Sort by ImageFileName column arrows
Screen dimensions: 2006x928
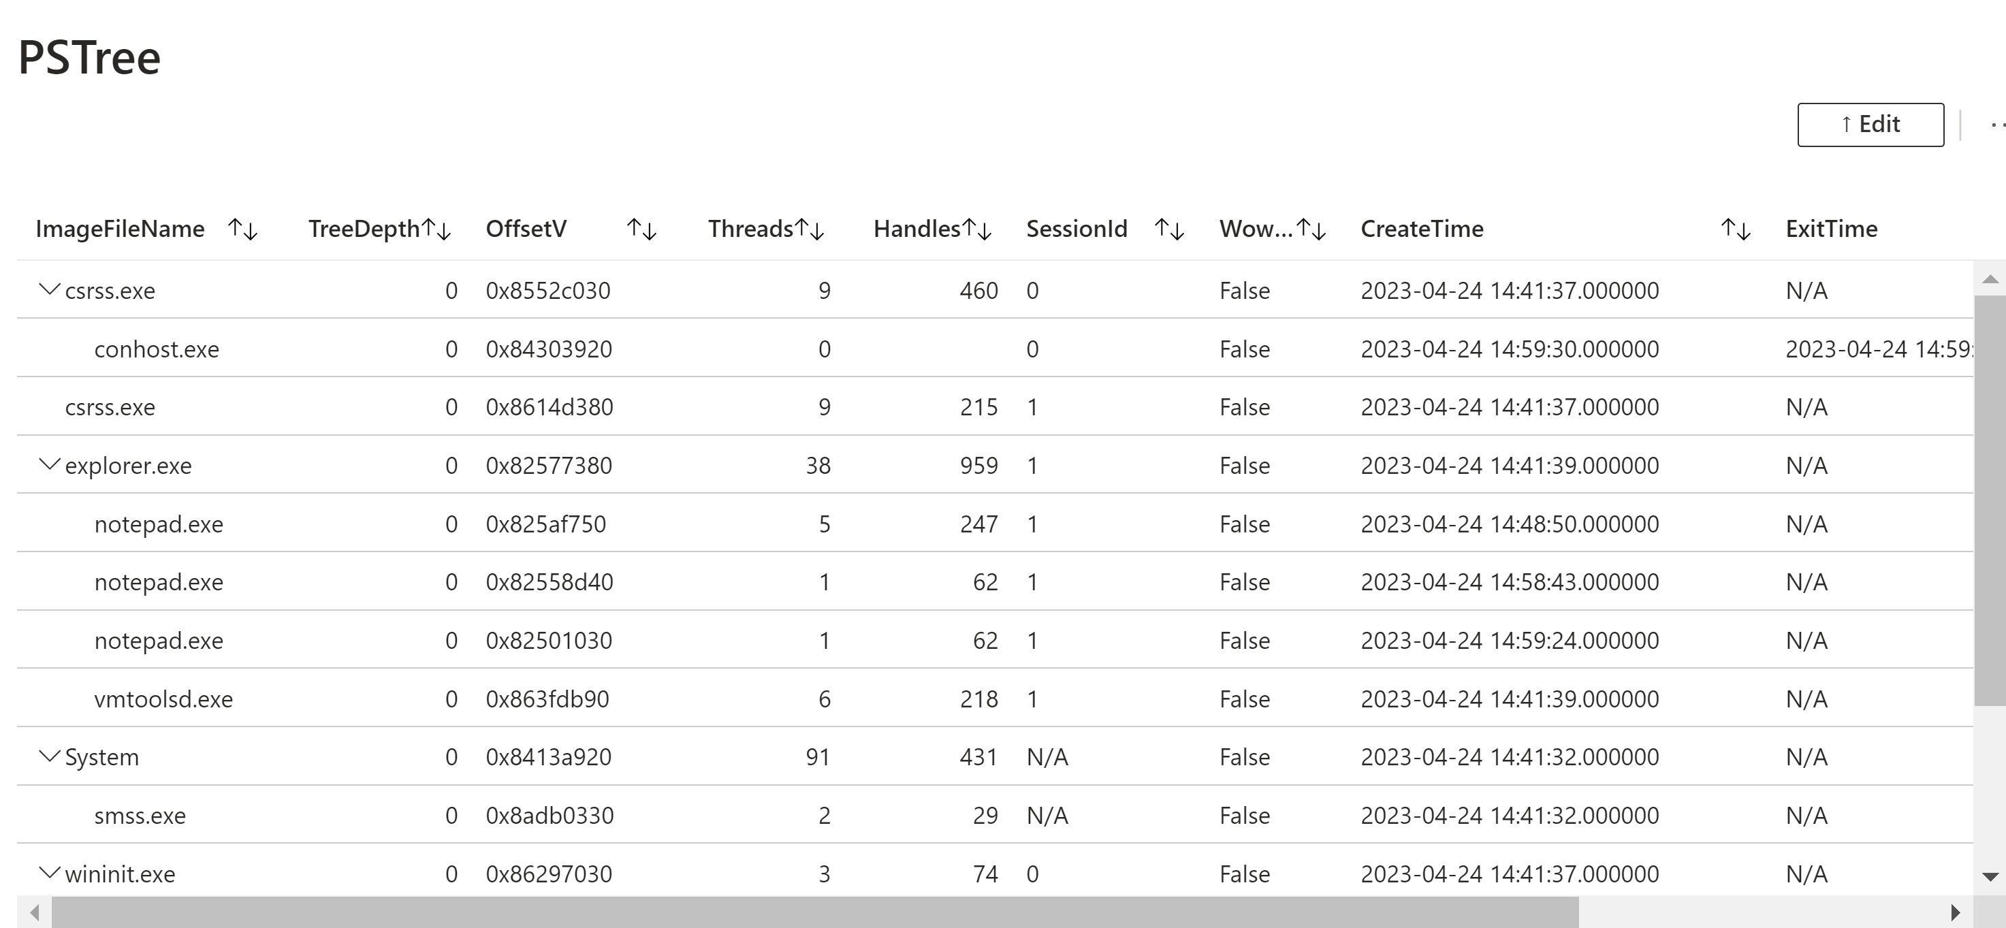tap(242, 229)
